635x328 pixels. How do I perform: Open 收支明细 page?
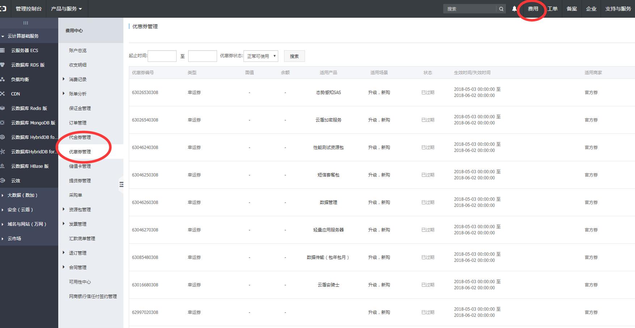[x=78, y=65]
